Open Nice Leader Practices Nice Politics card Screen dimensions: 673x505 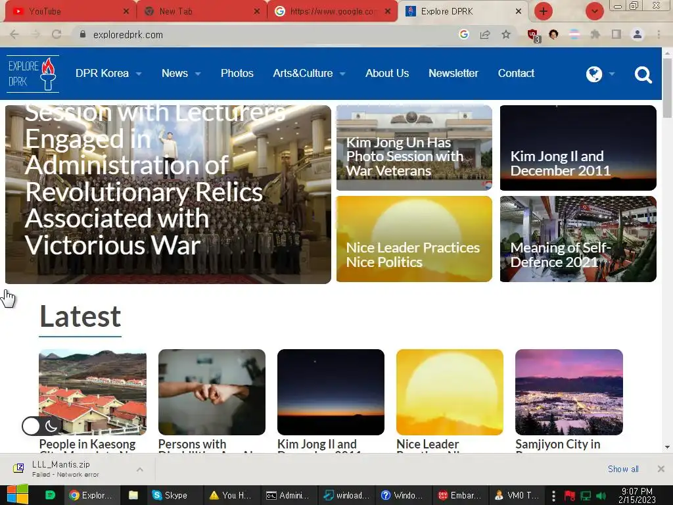tap(414, 239)
